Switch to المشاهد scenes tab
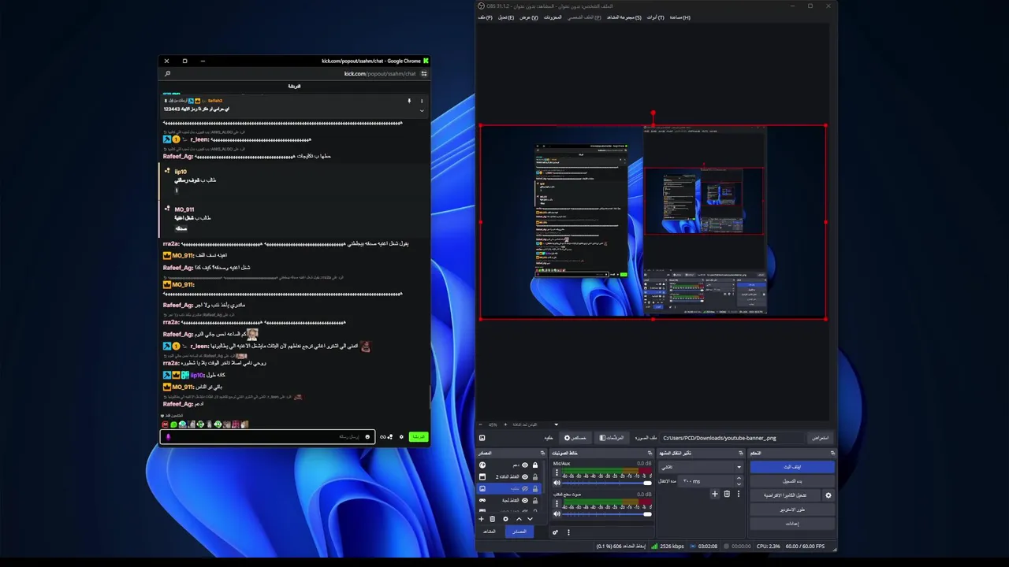Screen dimensions: 1009x567 pos(490,532)
